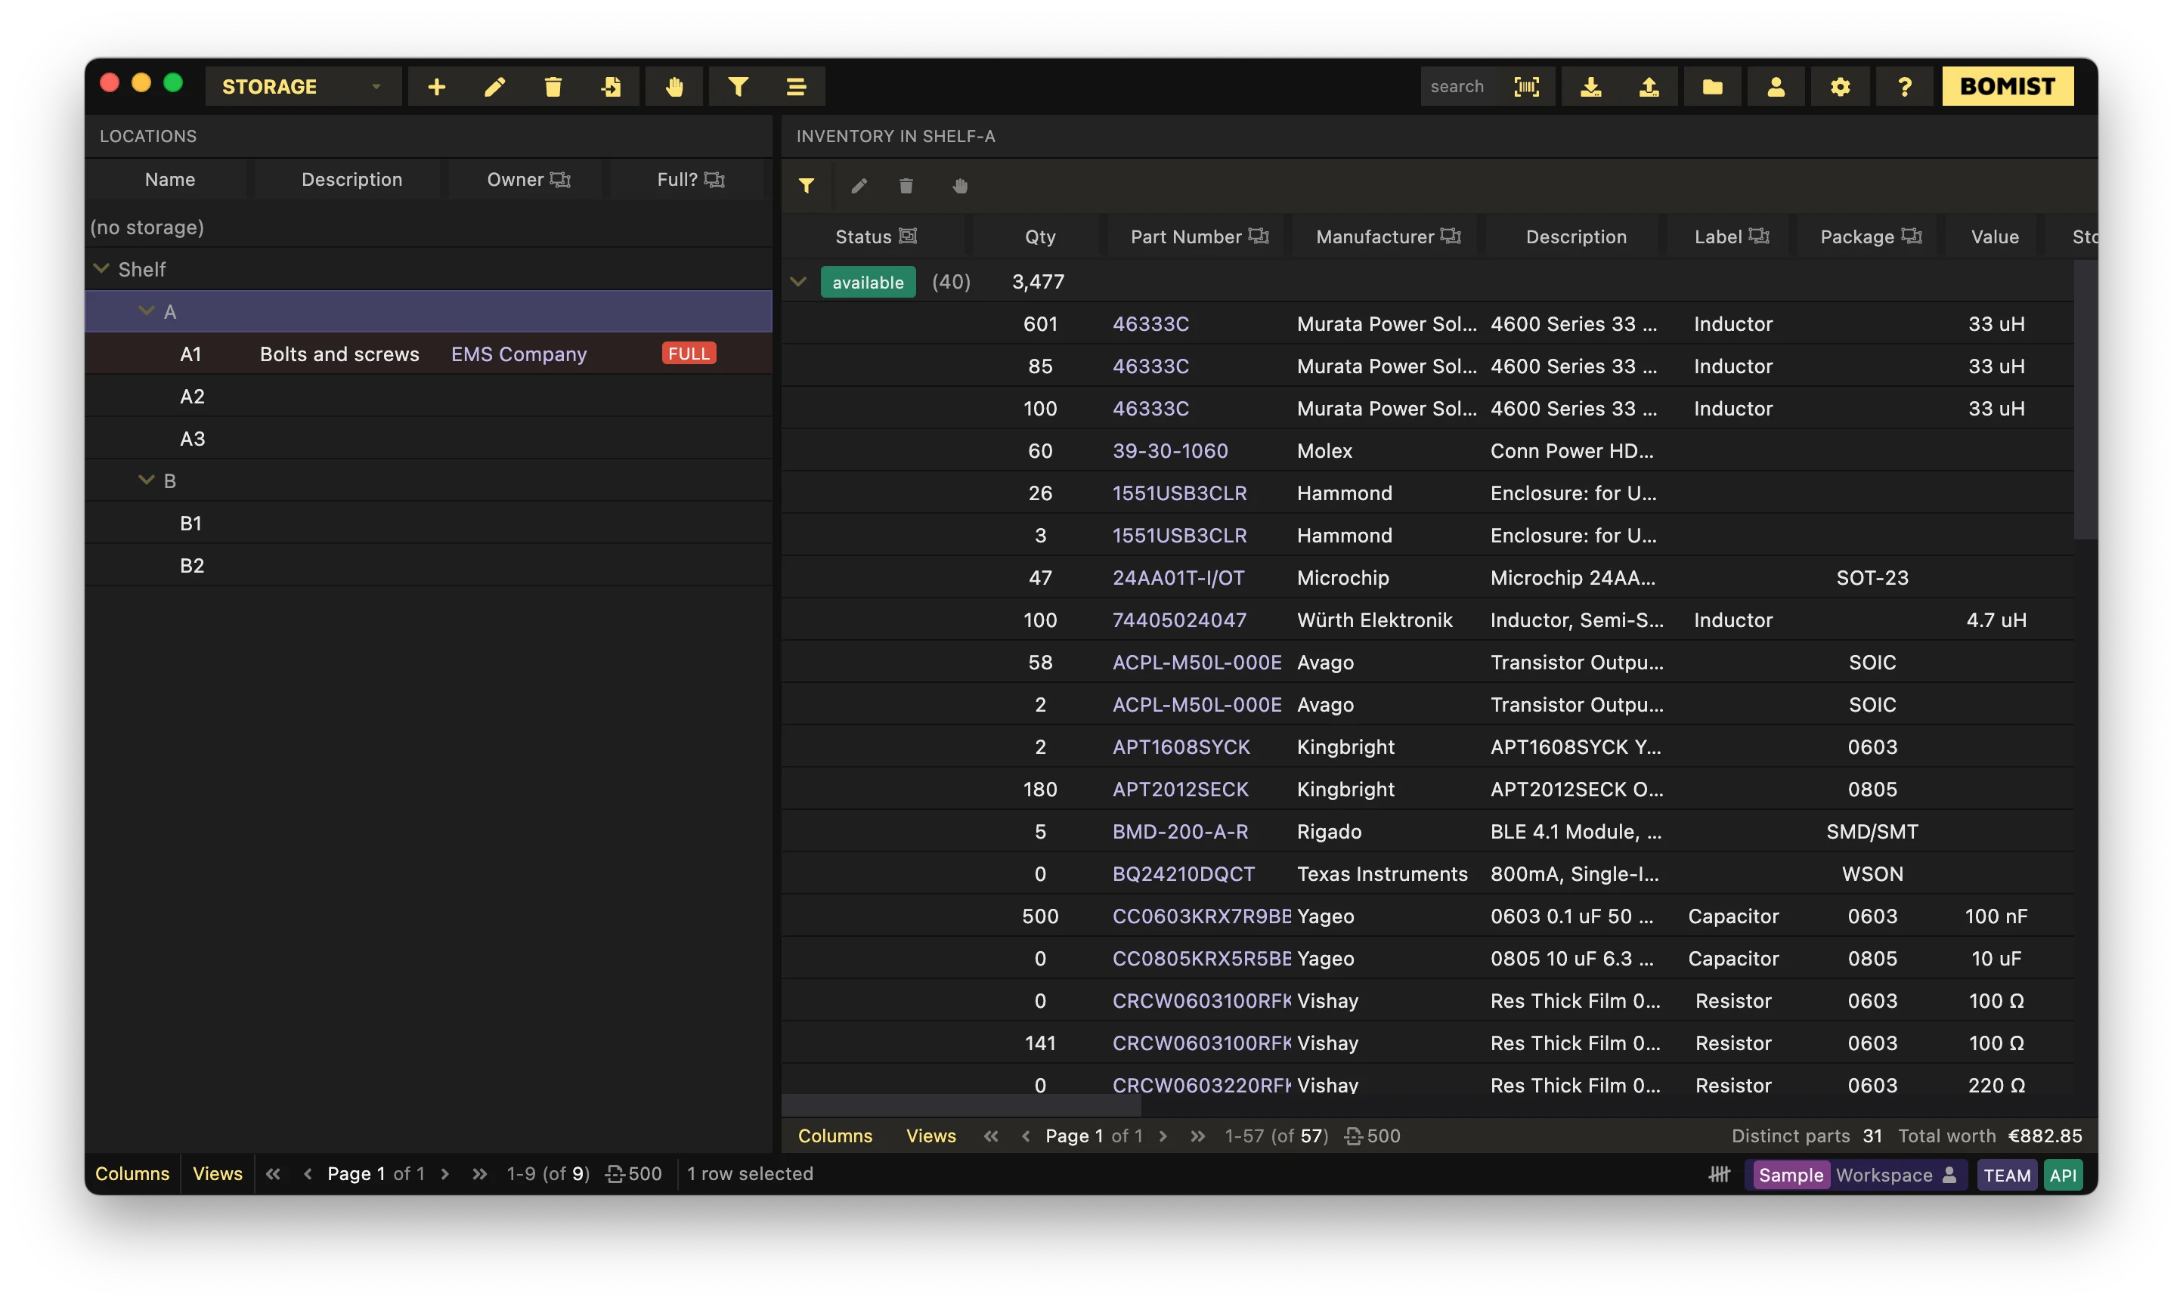Click the pencil edit icon in top toolbar

click(x=494, y=86)
